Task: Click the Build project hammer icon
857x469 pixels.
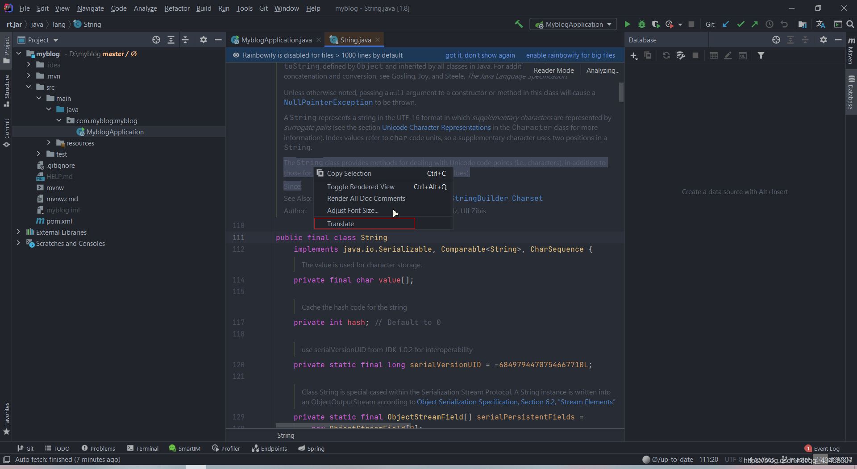Action: (519, 25)
